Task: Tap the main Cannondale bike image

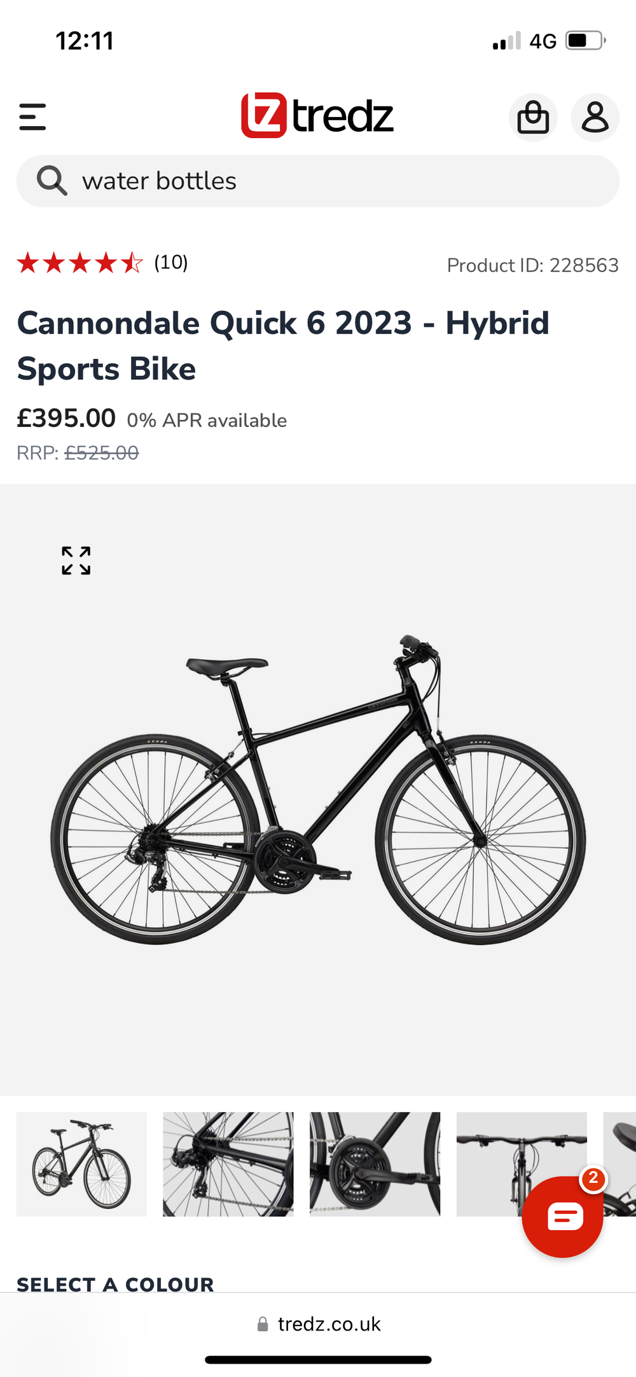Action: pyautogui.click(x=318, y=789)
